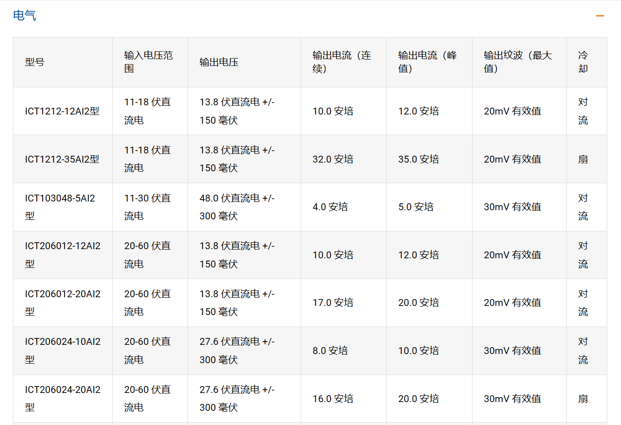Click model cell ICT206024-10AI2 型

[x=63, y=351]
